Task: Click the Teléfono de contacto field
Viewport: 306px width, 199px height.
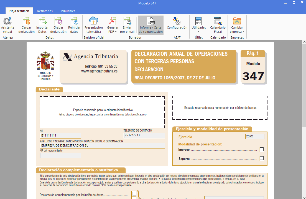Action: 144,135
